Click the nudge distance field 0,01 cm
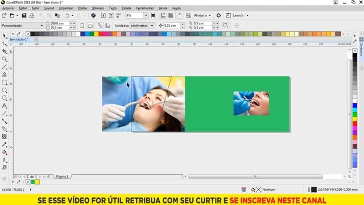Image resolution: width=364 pixels, height=205 pixels. [x=172, y=26]
